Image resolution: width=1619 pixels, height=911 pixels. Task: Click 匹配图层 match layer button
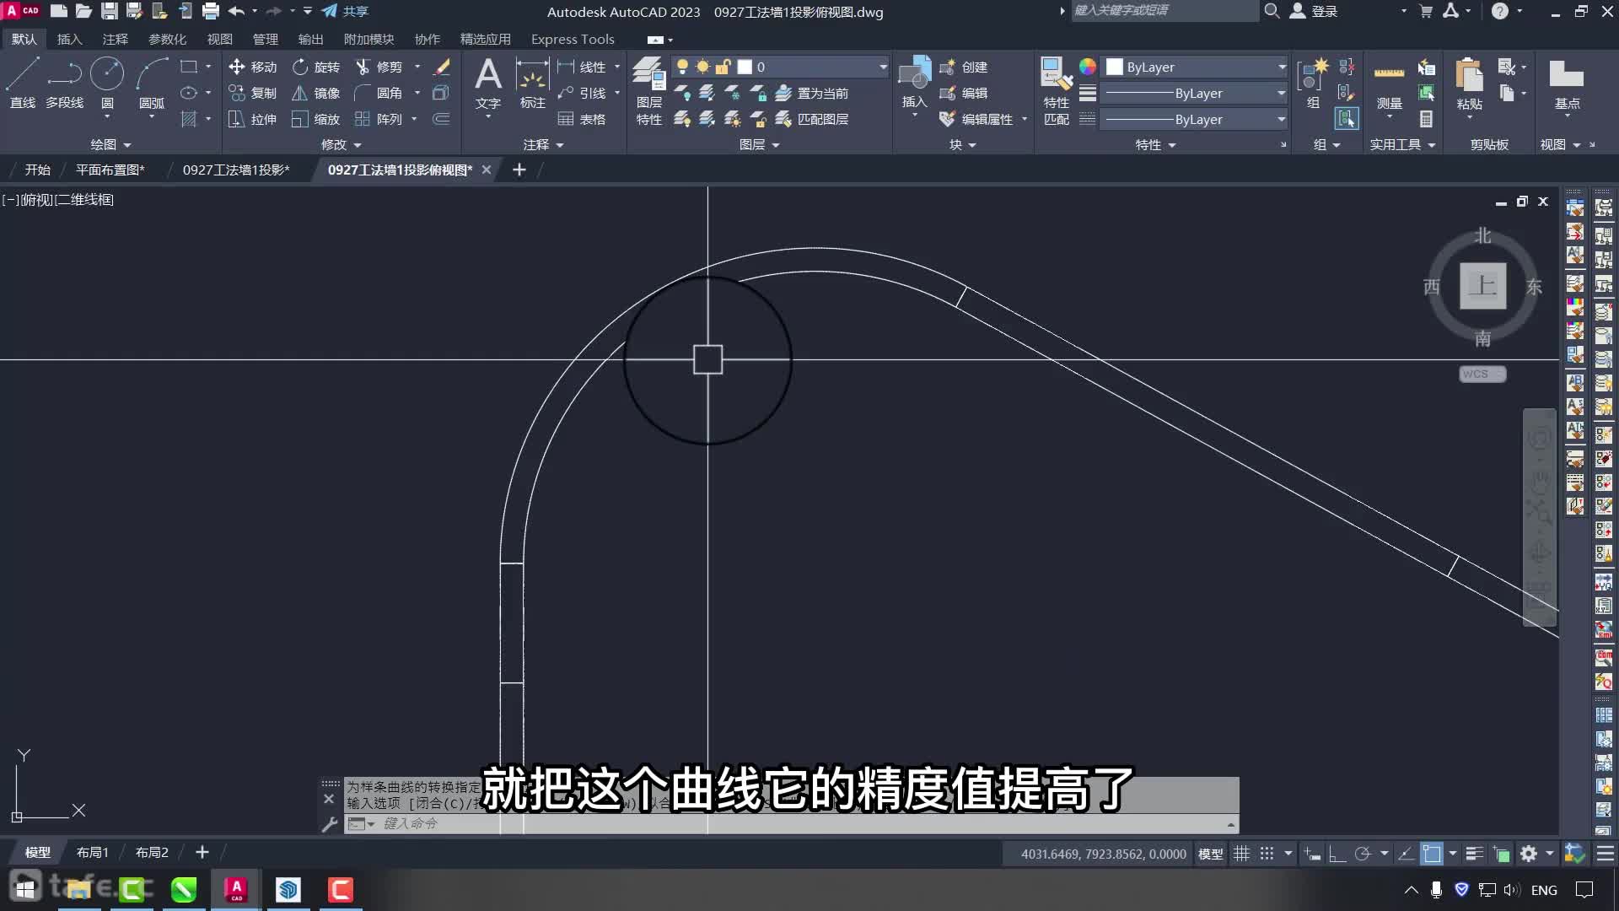coord(813,119)
